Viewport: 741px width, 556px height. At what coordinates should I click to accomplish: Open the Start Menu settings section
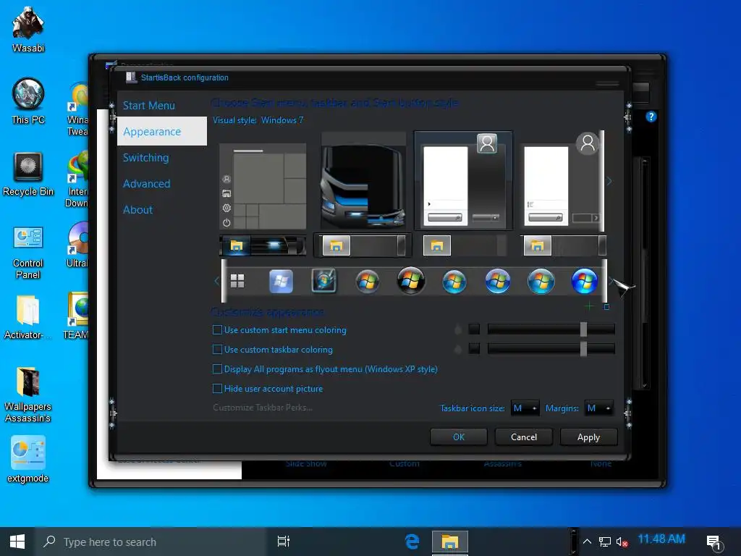[149, 106]
